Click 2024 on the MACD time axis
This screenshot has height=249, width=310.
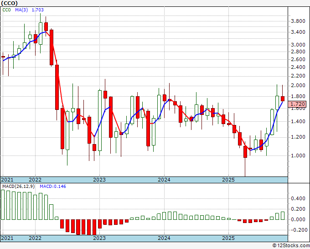tap(164, 238)
